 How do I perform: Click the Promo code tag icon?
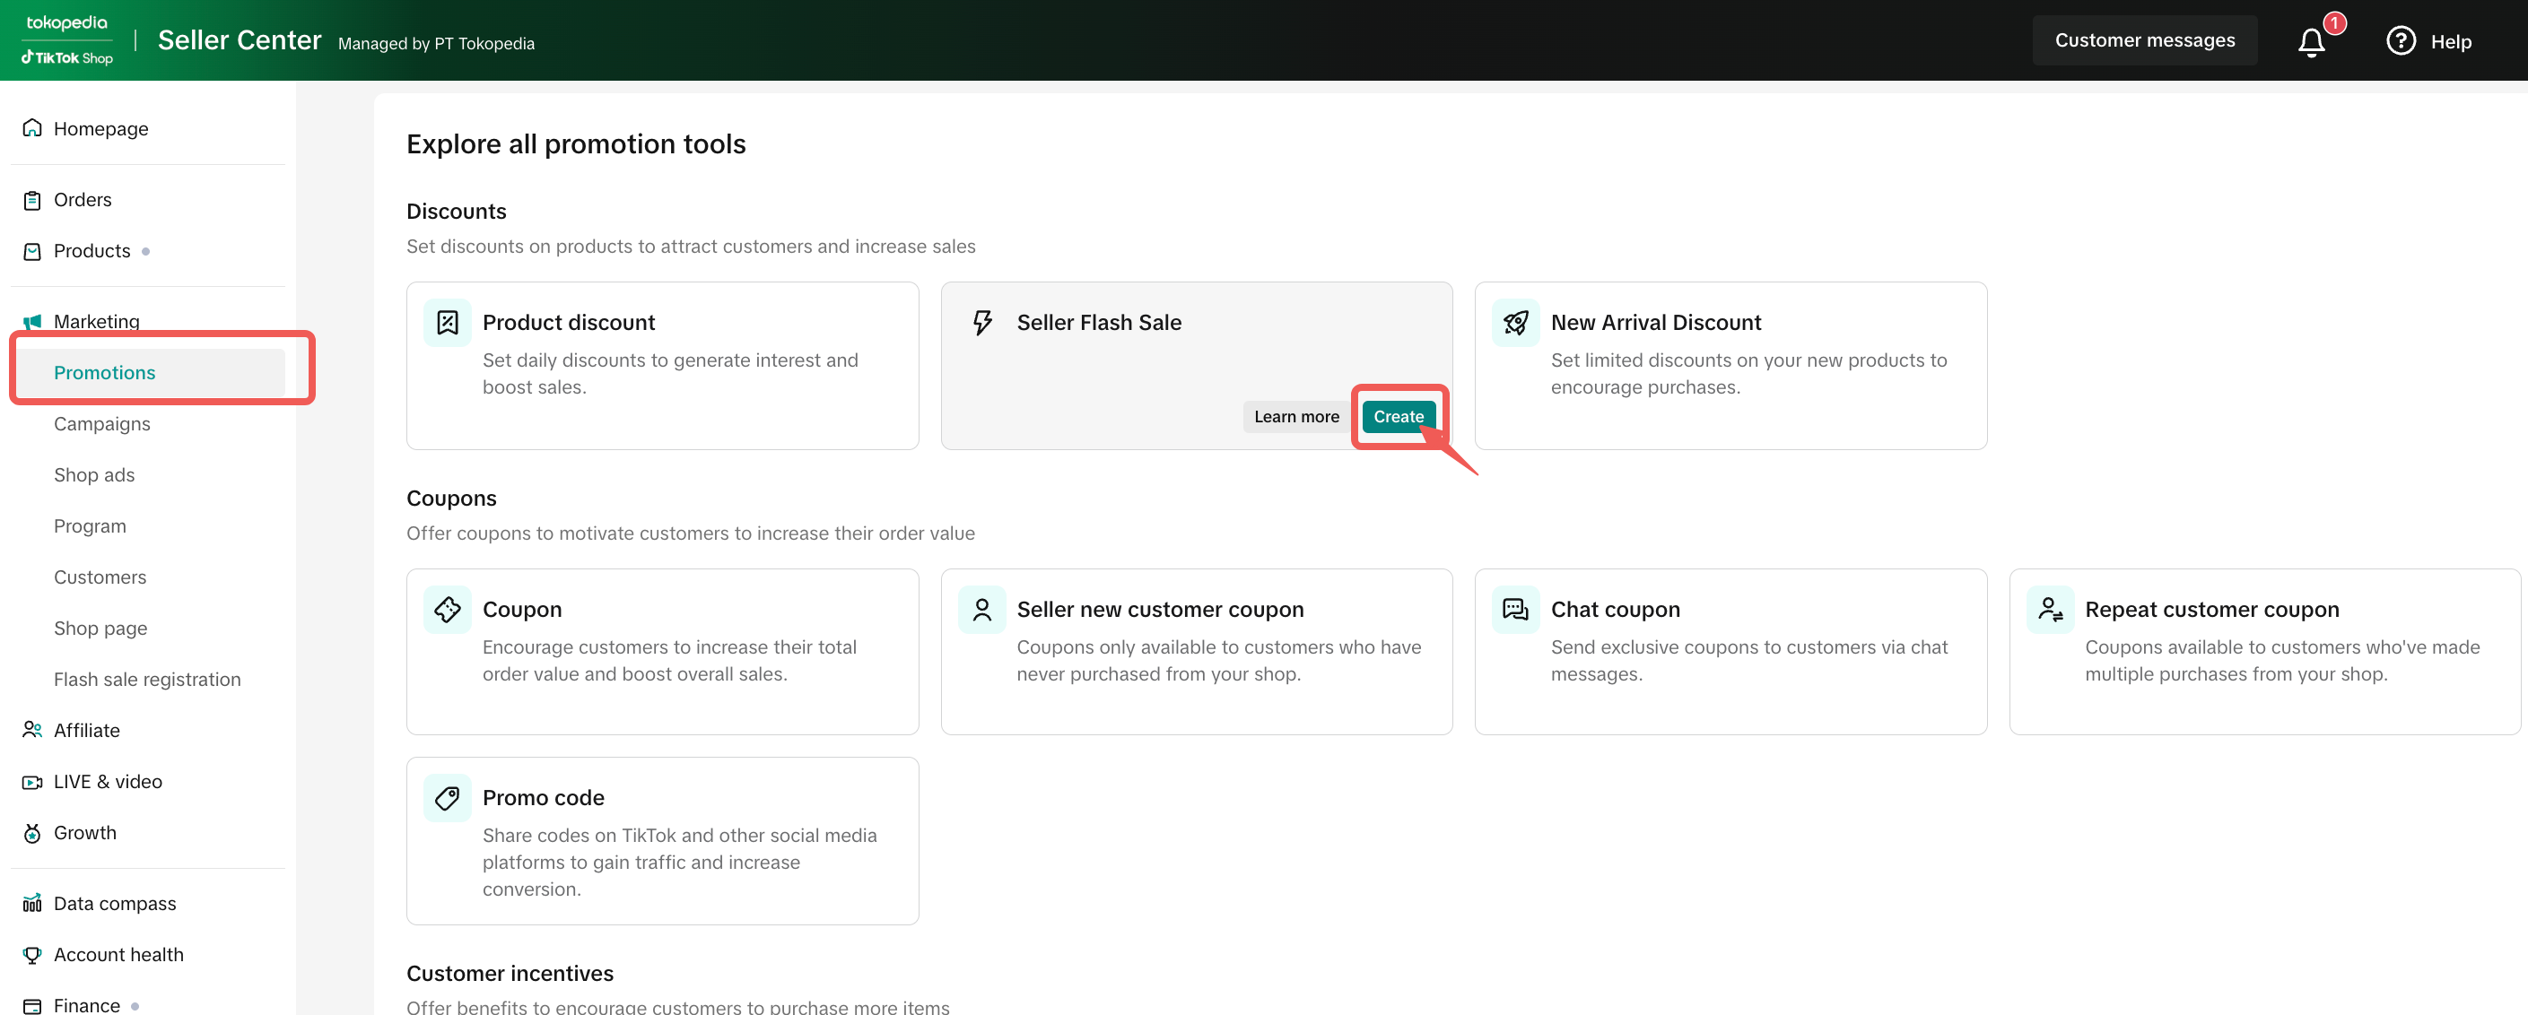(x=448, y=797)
